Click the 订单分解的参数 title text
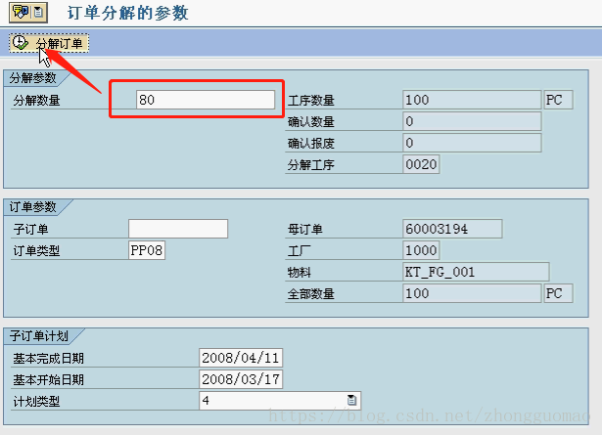Viewport: 602px width, 435px height. (x=128, y=13)
